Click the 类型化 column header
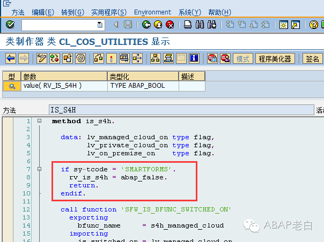324x242 pixels. point(143,77)
